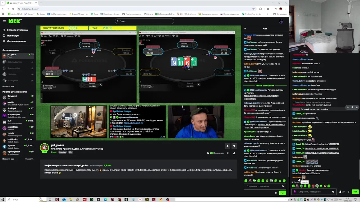The image size is (360, 202).
Task: Bookmark this page with star icon
Action: click(253, 9)
